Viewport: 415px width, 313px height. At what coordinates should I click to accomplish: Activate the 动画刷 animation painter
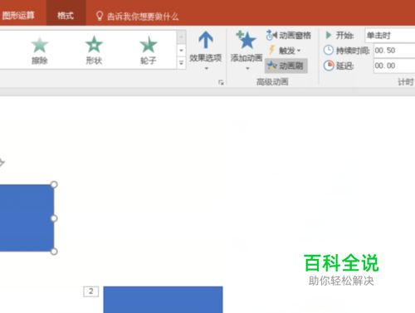coord(286,66)
